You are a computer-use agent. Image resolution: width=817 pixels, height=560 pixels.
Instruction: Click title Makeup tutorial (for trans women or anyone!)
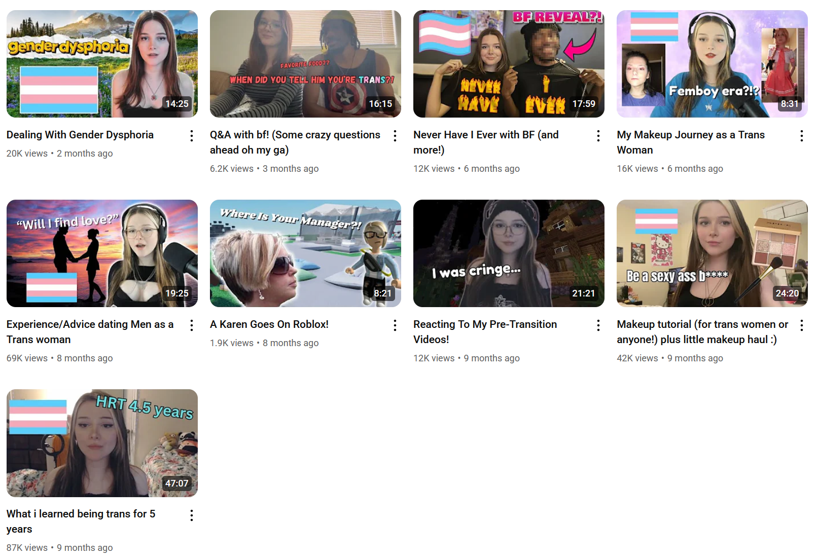click(702, 332)
